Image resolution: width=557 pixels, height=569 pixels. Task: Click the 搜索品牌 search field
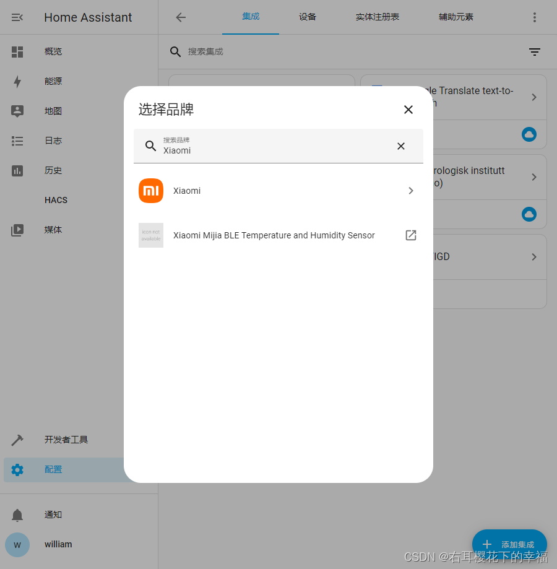tap(278, 146)
